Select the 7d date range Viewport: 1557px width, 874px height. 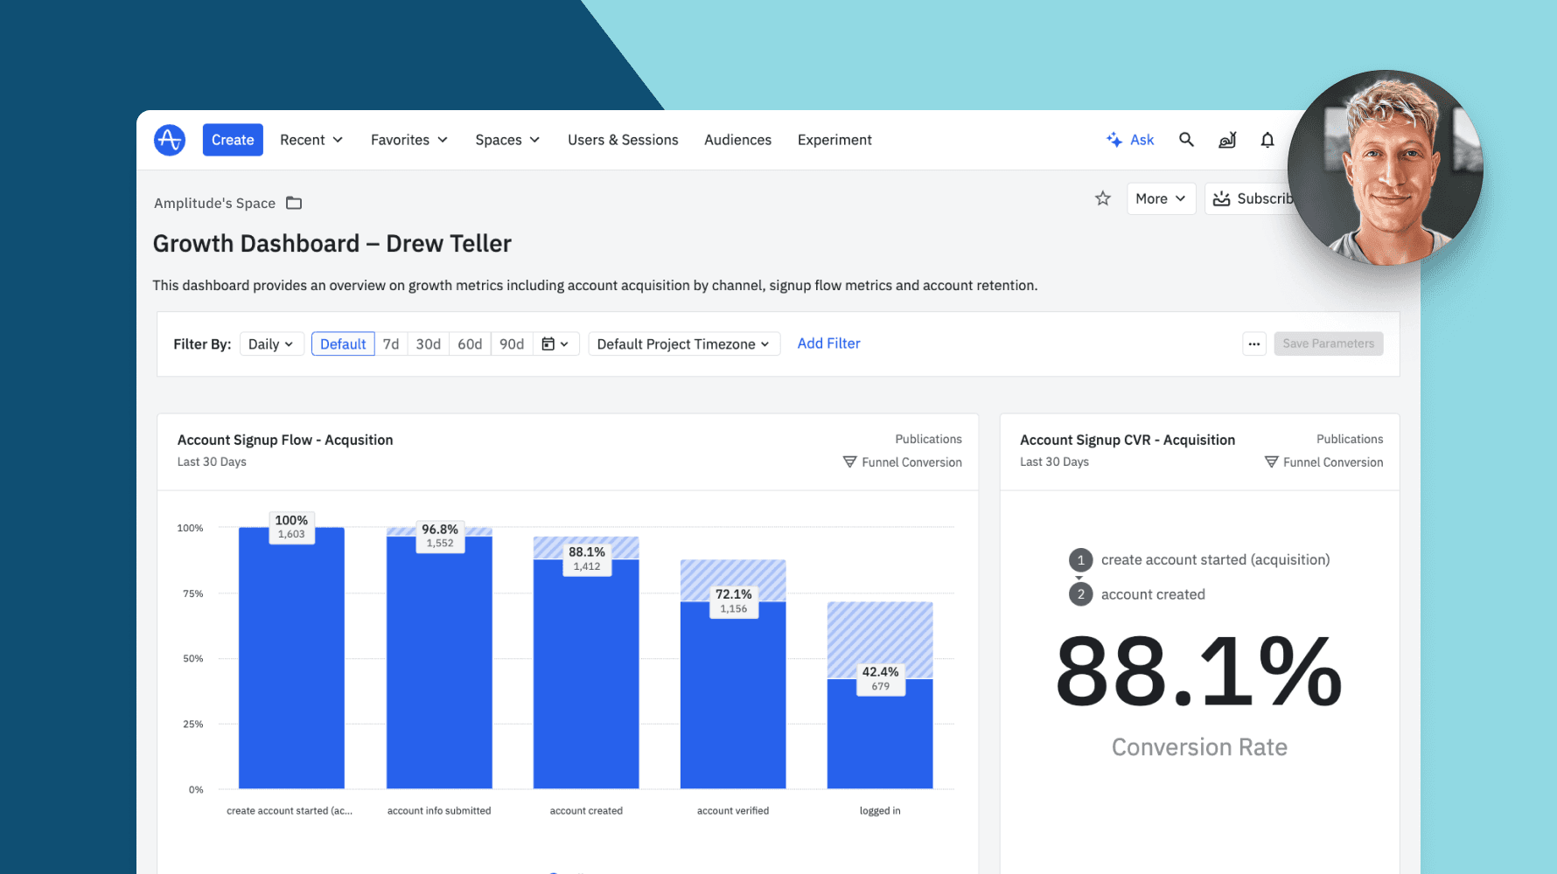[391, 343]
